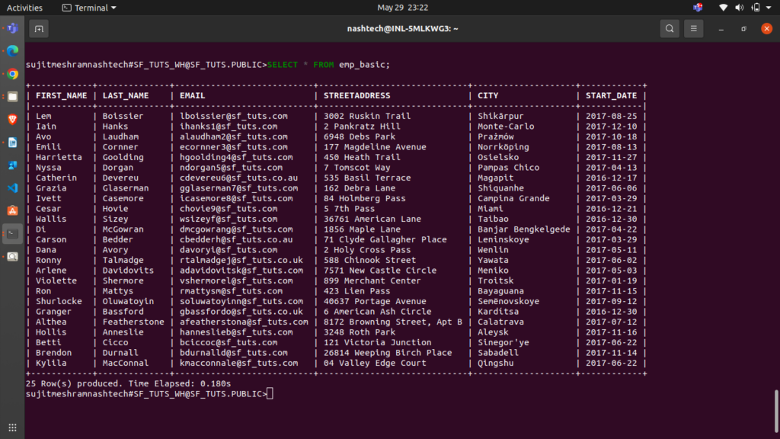
Task: Open Ubuntu Software from the dock
Action: [x=12, y=210]
